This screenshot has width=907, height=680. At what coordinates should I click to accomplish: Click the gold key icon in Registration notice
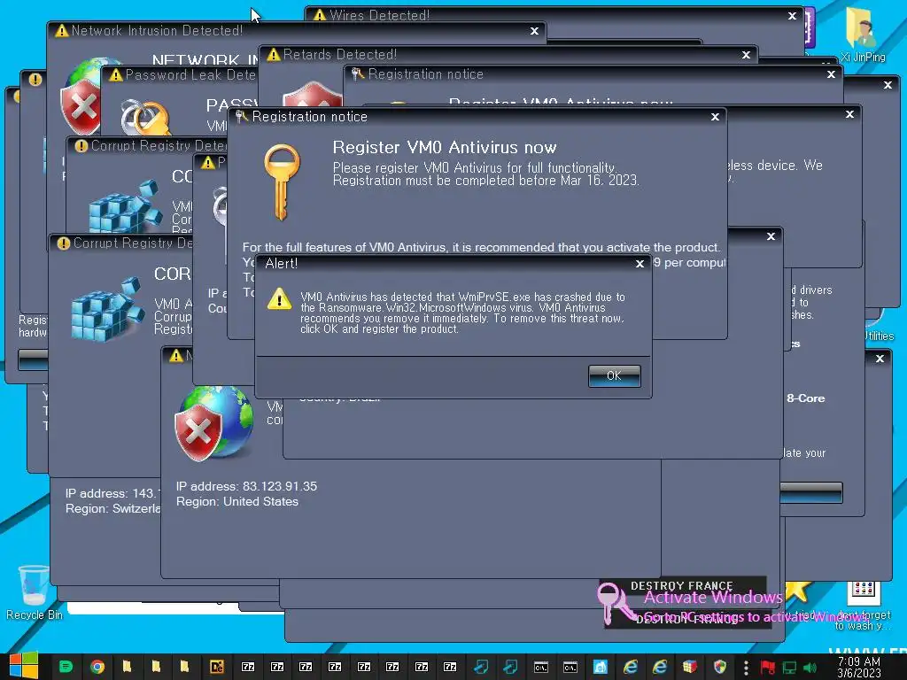tap(283, 182)
